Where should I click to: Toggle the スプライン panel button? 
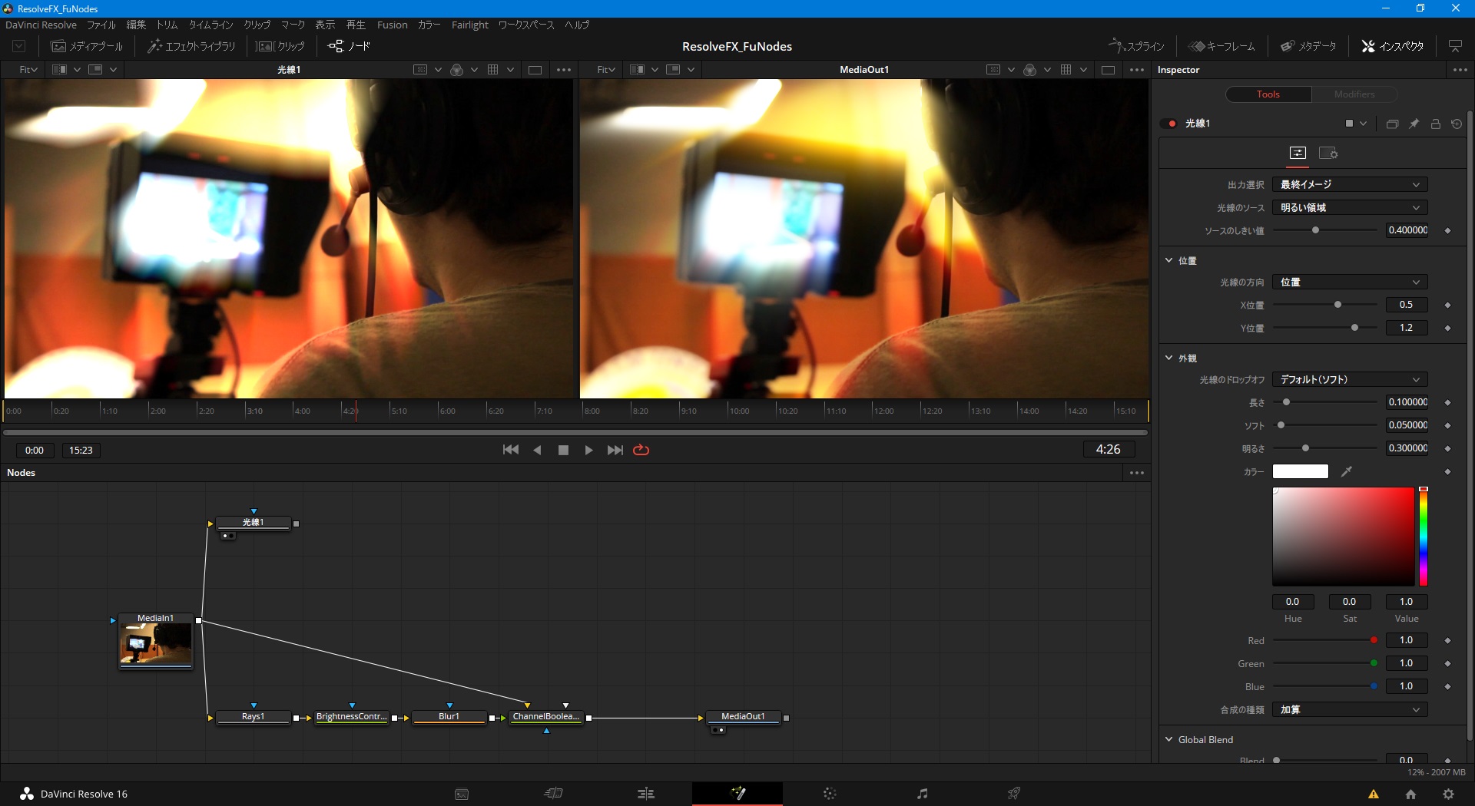point(1137,46)
